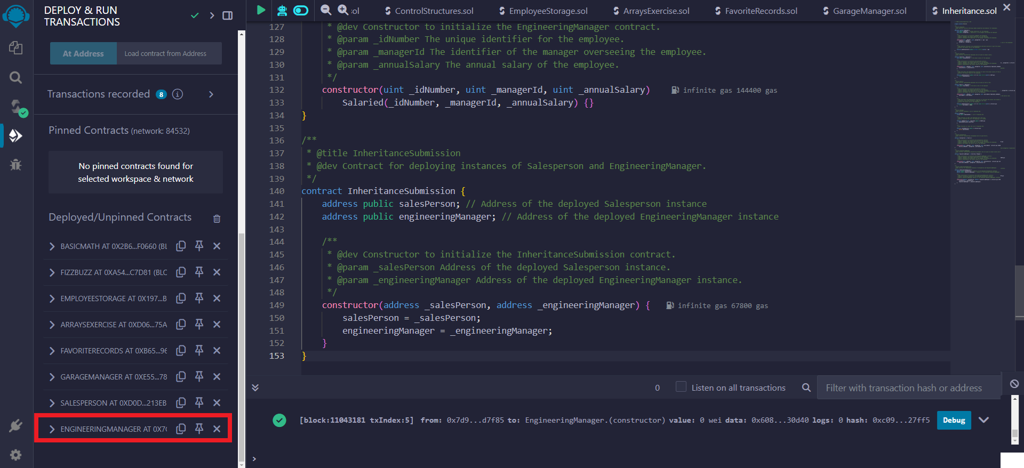Show info about Transactions recorded

[178, 94]
